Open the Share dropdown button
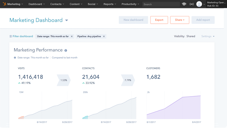 click(180, 20)
